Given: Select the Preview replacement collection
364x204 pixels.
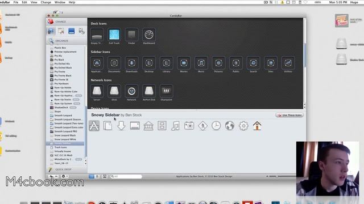Looking at the screenshot, I should coord(66,52).
